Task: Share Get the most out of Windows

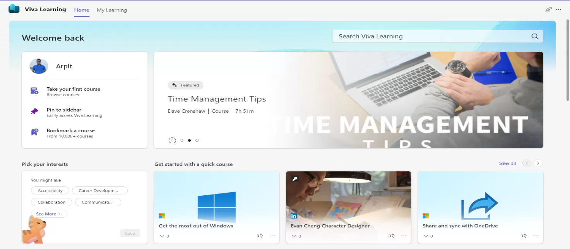Action: coord(260,236)
